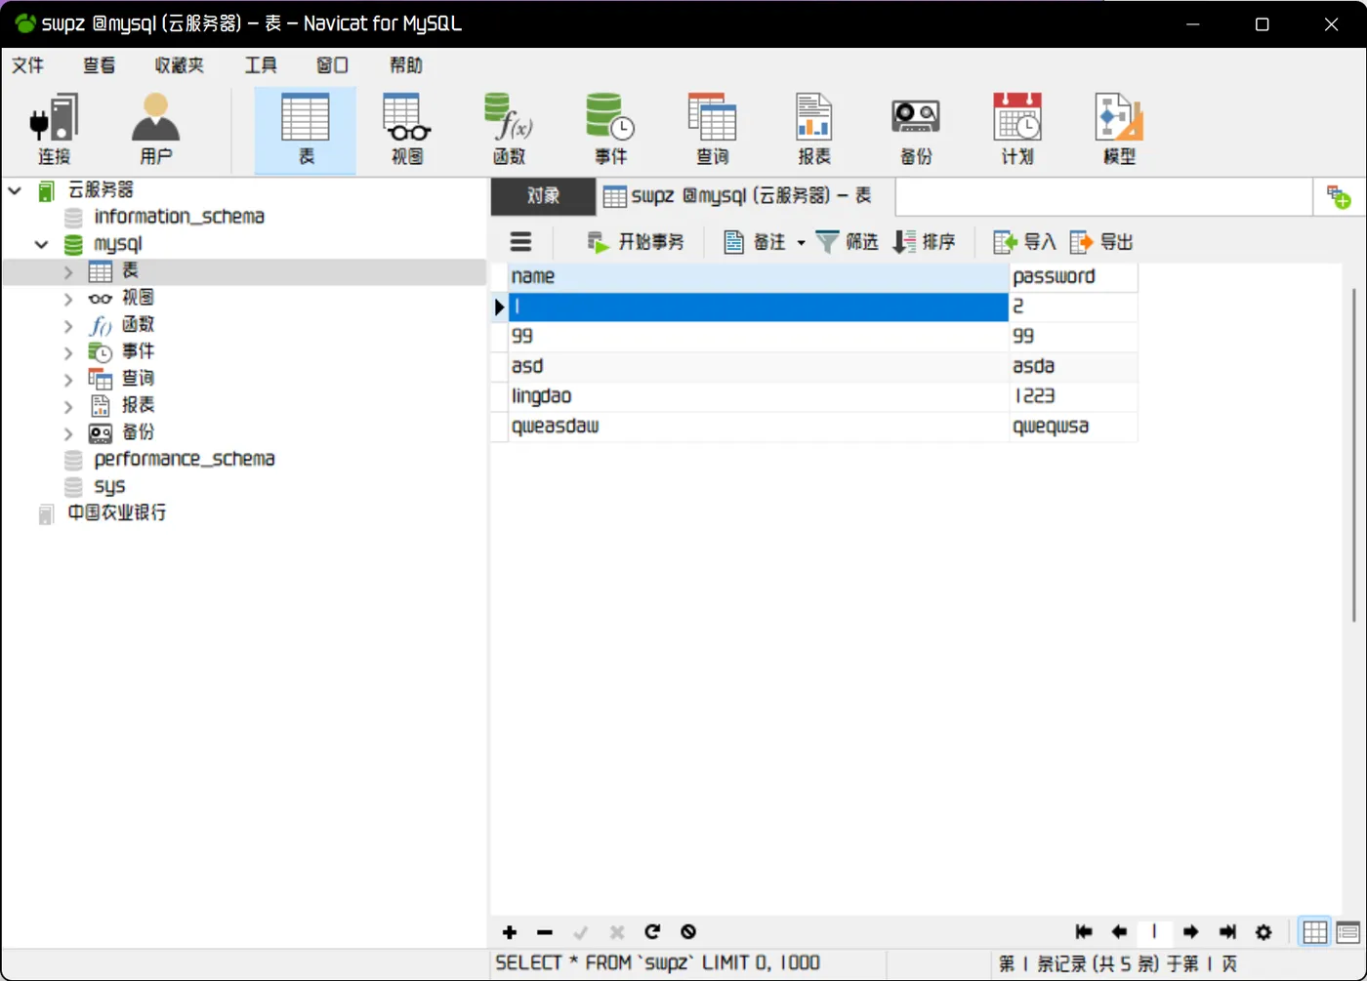The width and height of the screenshot is (1367, 981).
Task: Expand the 报表 tree node
Action: coord(68,406)
